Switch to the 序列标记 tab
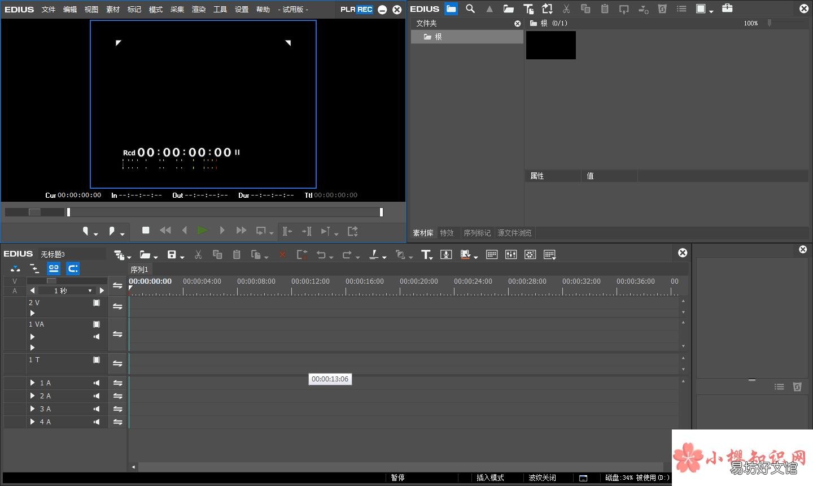813x486 pixels. 477,233
